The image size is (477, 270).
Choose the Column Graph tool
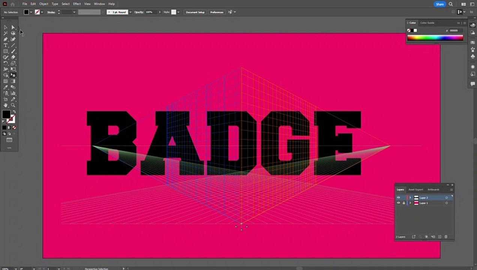pos(13,93)
